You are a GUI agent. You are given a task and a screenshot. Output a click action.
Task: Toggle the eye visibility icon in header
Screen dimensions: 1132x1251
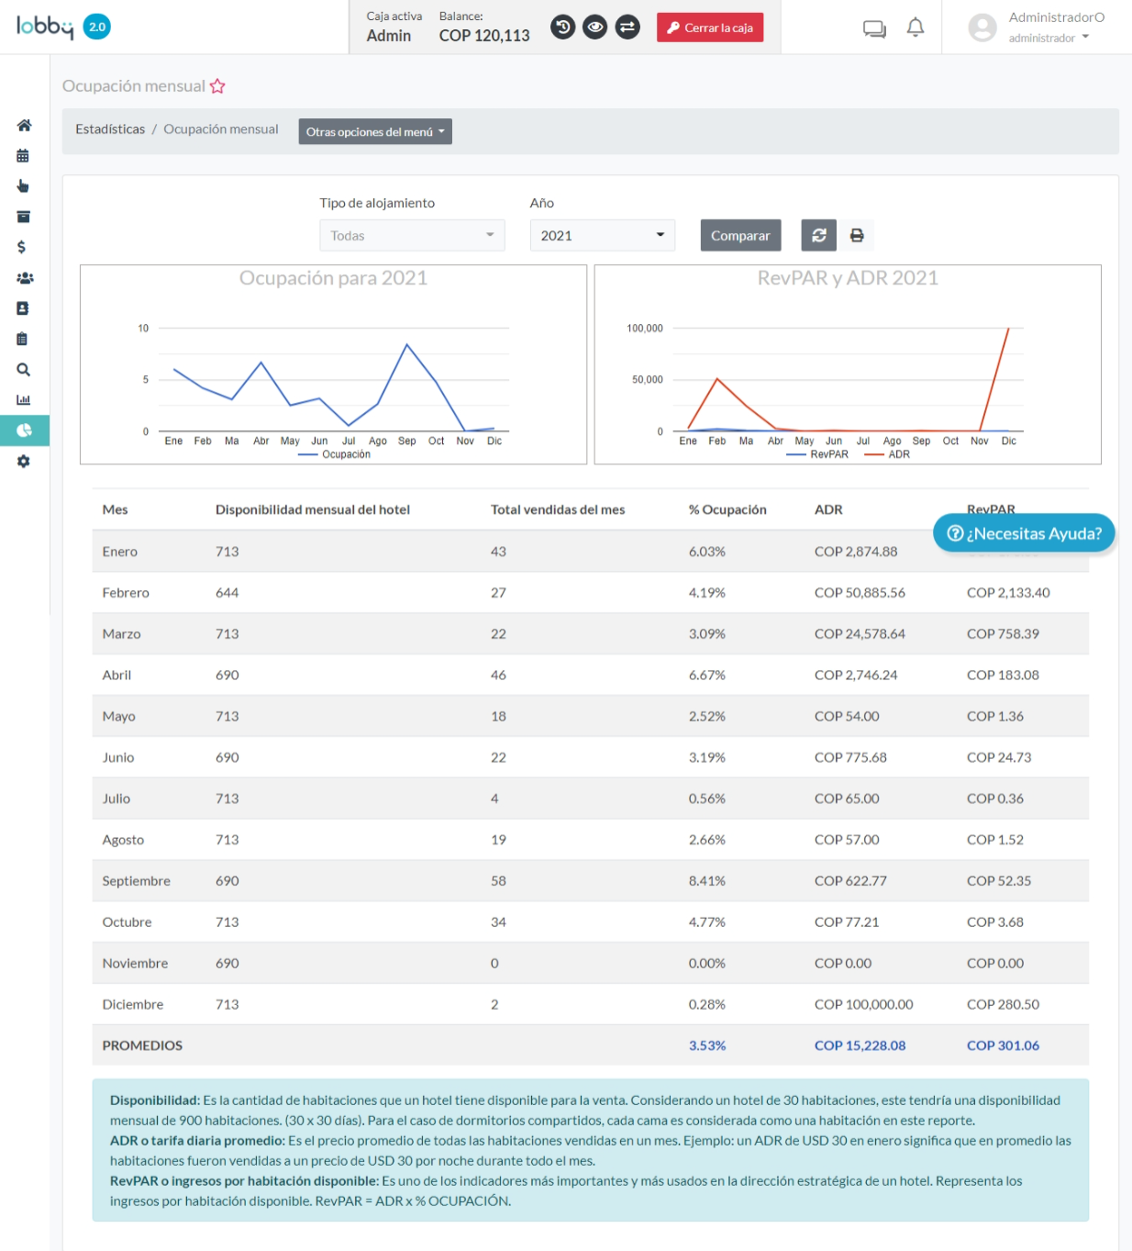tap(595, 28)
